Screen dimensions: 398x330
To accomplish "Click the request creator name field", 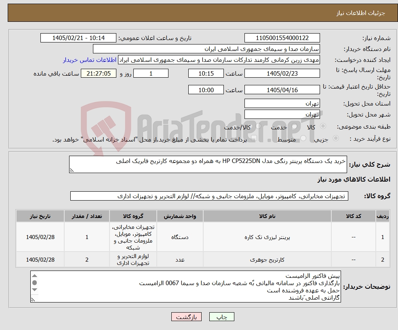I will coord(219,60).
